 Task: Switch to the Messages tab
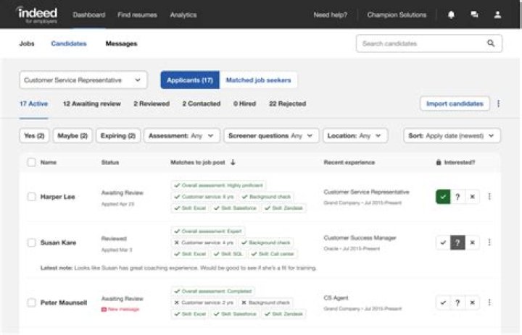click(121, 43)
